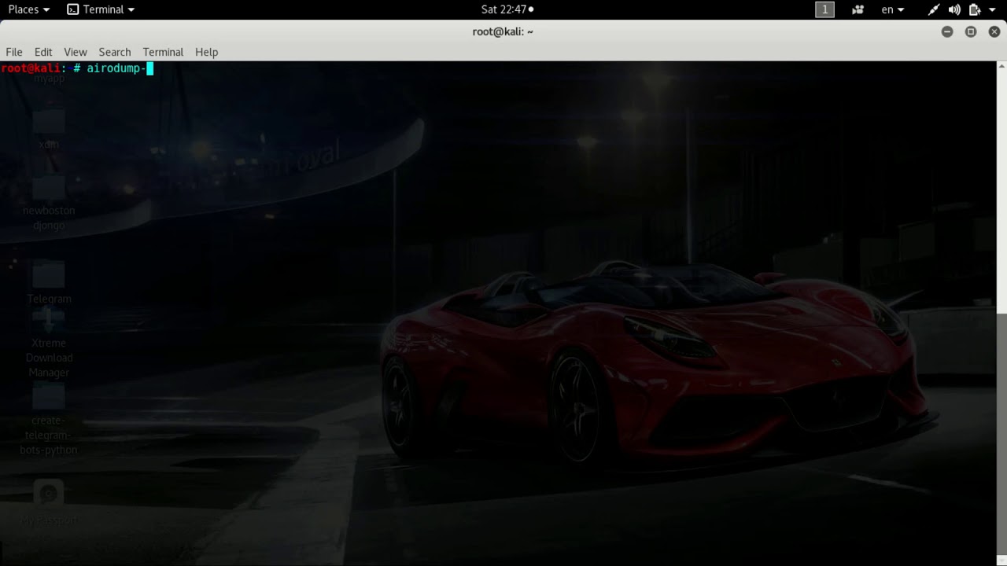Screen dimensions: 1007x566
Task: Click the screen recorder camera icon
Action: tap(858, 9)
